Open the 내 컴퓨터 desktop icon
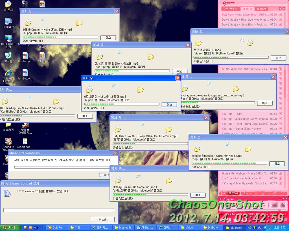Screen dimensions: 289x231 (8, 23)
